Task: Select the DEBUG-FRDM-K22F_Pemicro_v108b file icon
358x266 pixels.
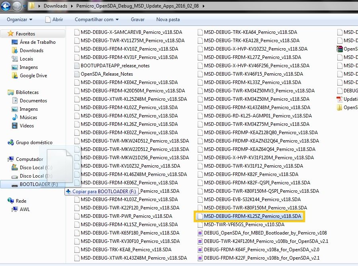Action: (200, 258)
